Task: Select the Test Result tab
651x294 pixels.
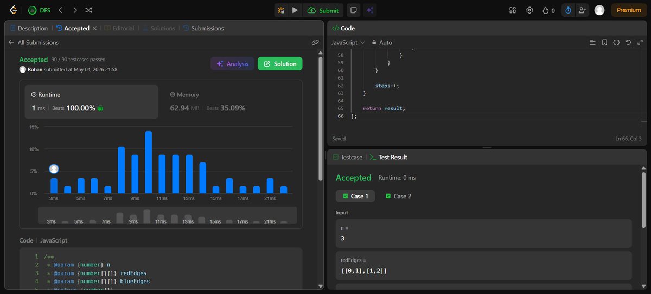Action: coord(388,157)
